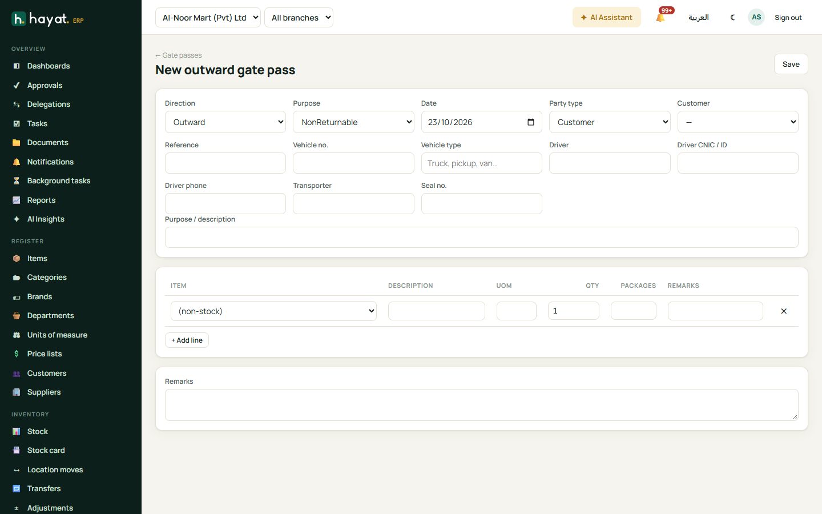Click the Reports chart icon

(x=17, y=200)
